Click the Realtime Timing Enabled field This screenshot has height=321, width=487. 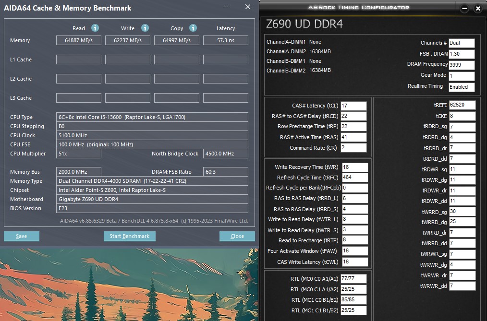pyautogui.click(x=462, y=87)
